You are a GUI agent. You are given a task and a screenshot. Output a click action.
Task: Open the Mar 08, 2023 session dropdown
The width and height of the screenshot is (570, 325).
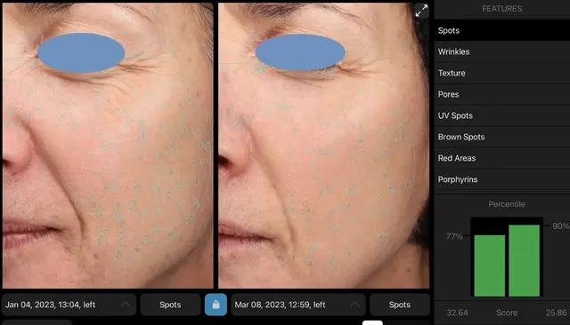coord(298,305)
